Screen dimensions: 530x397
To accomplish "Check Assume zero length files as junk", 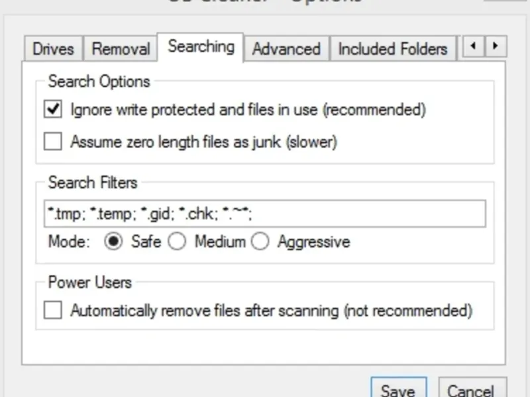I will [x=53, y=142].
